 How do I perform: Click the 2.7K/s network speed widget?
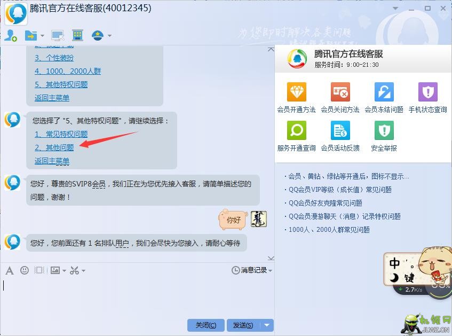(x=410, y=290)
